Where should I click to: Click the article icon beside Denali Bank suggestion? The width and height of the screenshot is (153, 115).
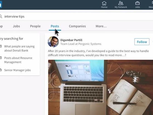click(1, 46)
